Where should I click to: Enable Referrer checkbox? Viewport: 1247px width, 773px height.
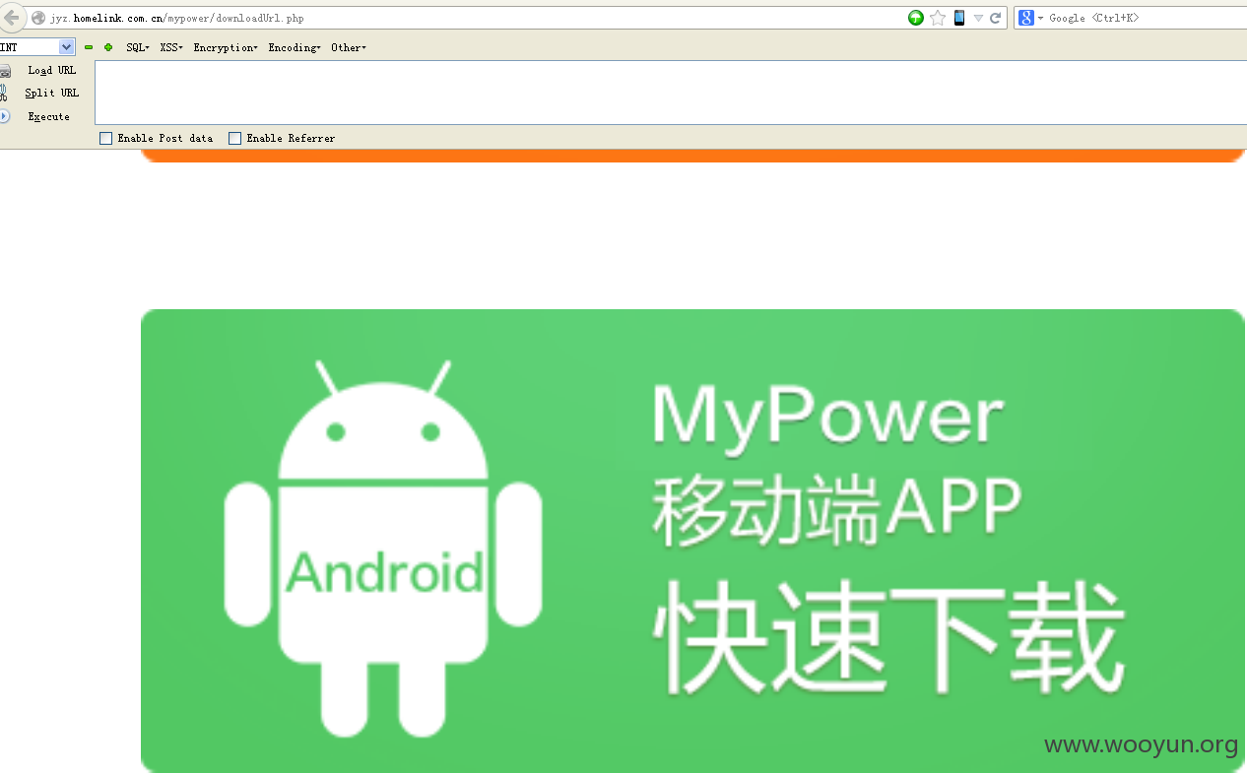[234, 139]
